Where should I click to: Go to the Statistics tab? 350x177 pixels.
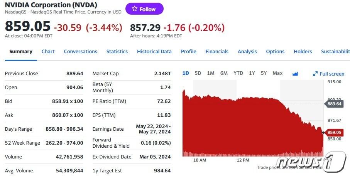click(x=117, y=52)
